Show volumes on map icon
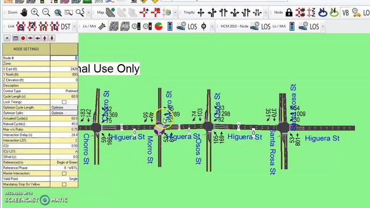 click(113, 26)
